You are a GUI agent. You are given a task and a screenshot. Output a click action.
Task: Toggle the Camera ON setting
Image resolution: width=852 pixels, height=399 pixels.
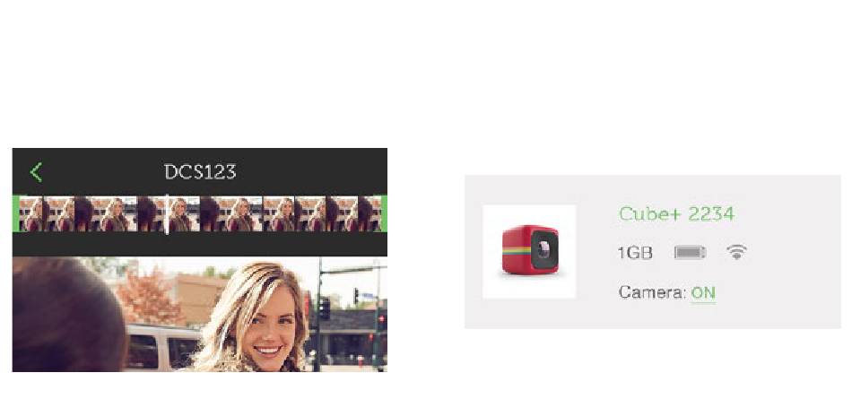pyautogui.click(x=703, y=293)
